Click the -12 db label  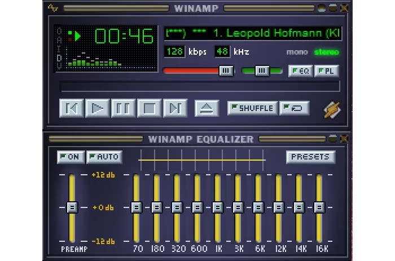103,241
